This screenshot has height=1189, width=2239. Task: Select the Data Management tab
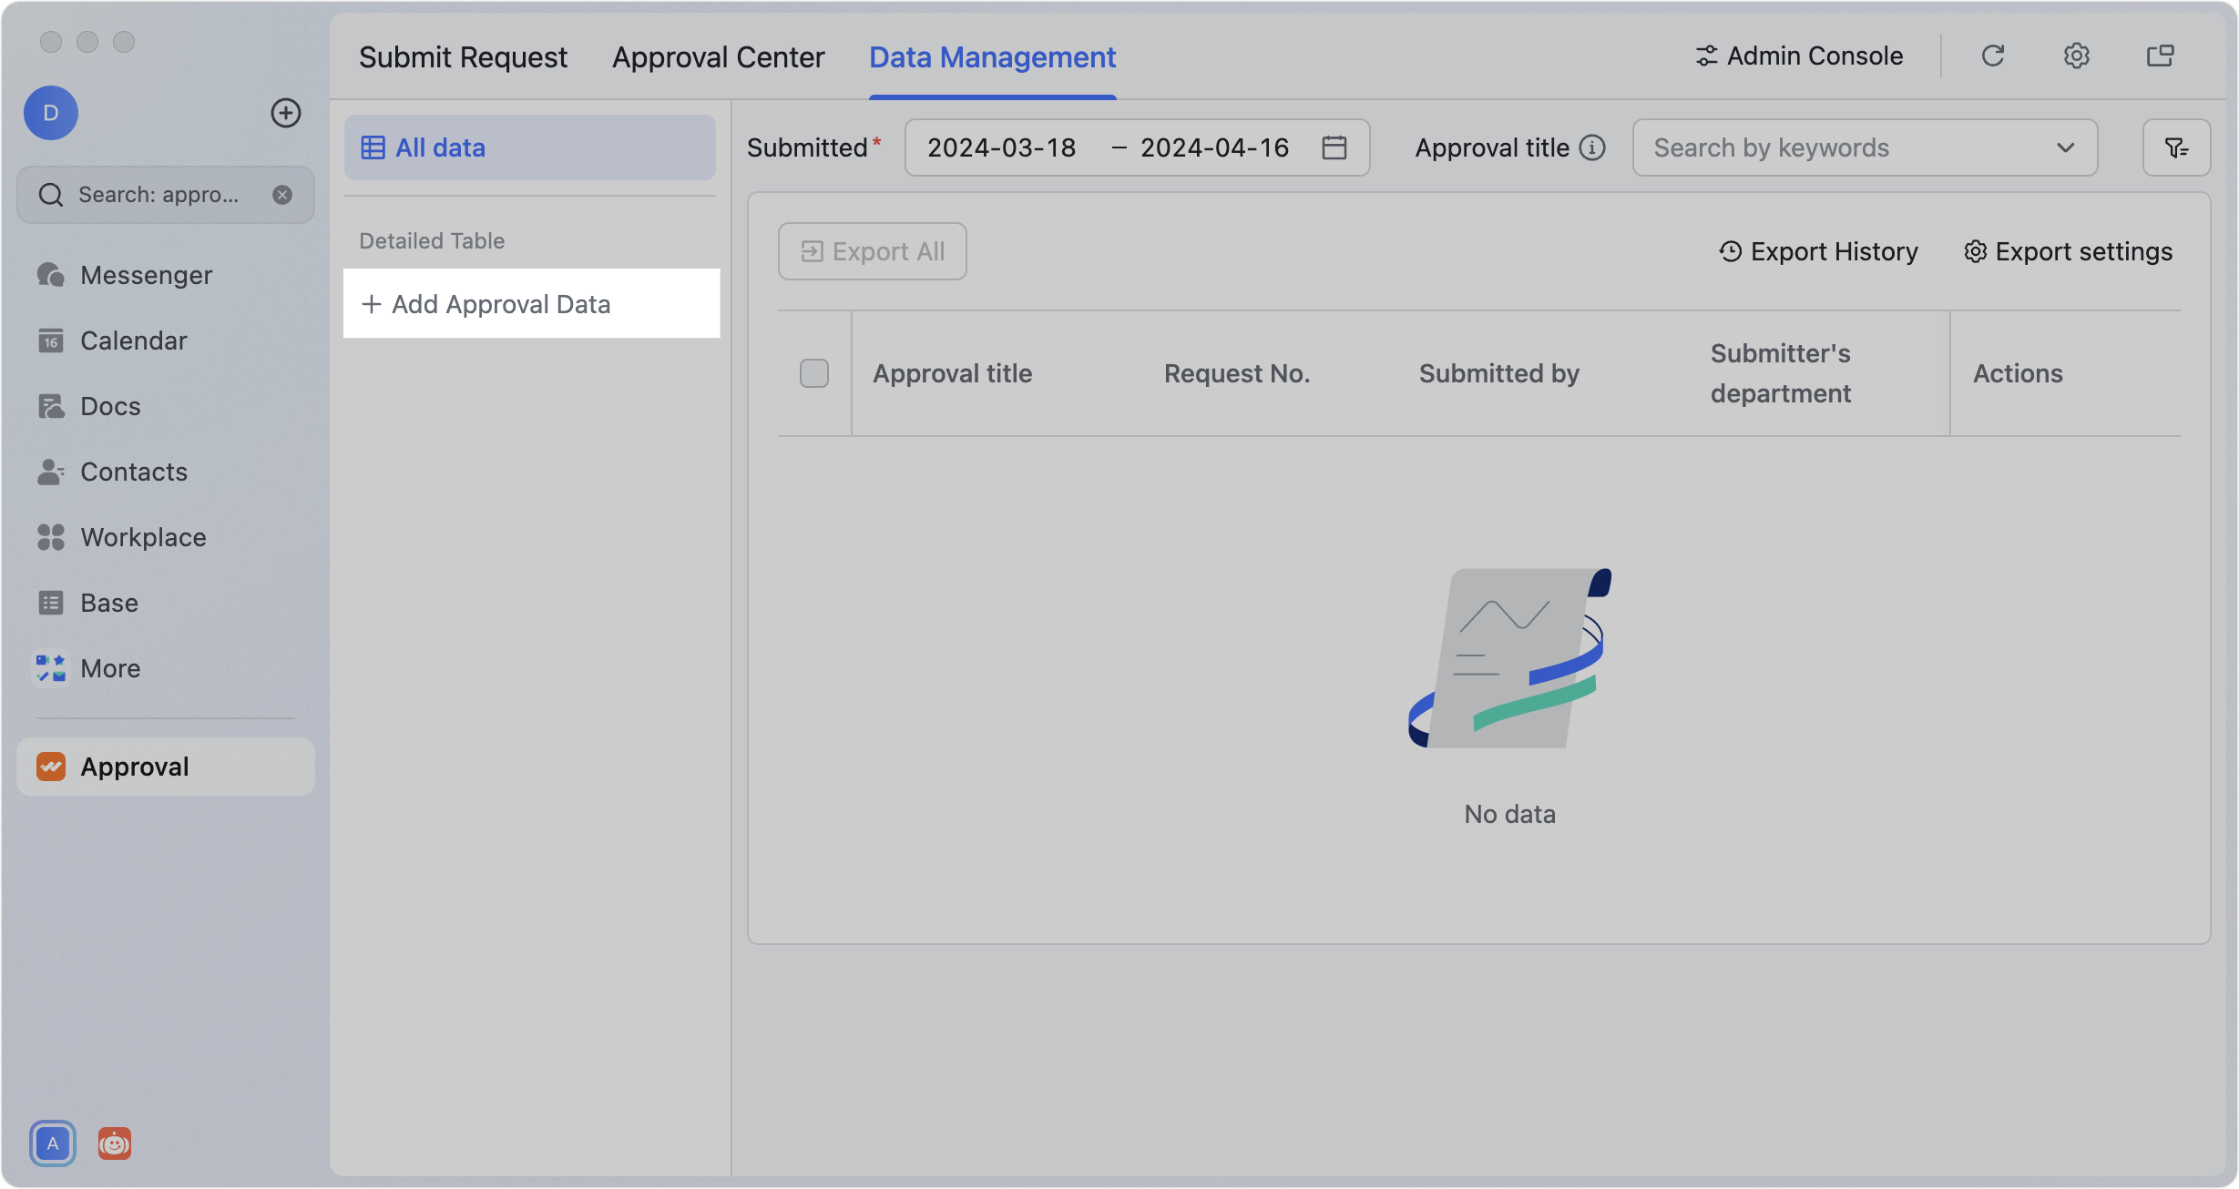tap(992, 56)
